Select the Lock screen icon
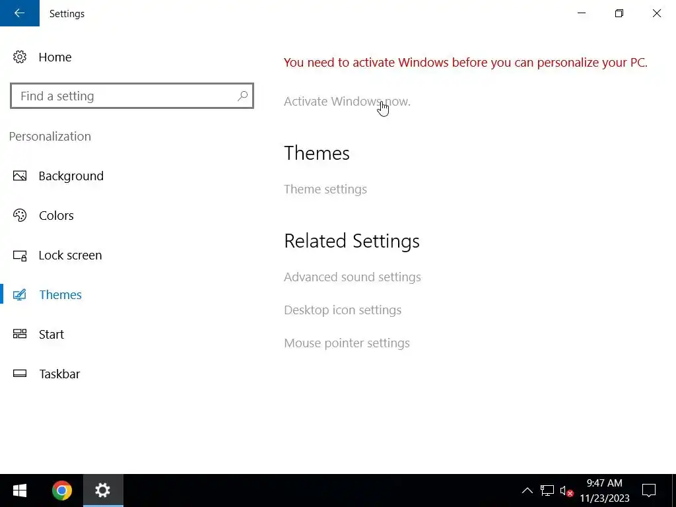Image resolution: width=676 pixels, height=507 pixels. pos(19,255)
